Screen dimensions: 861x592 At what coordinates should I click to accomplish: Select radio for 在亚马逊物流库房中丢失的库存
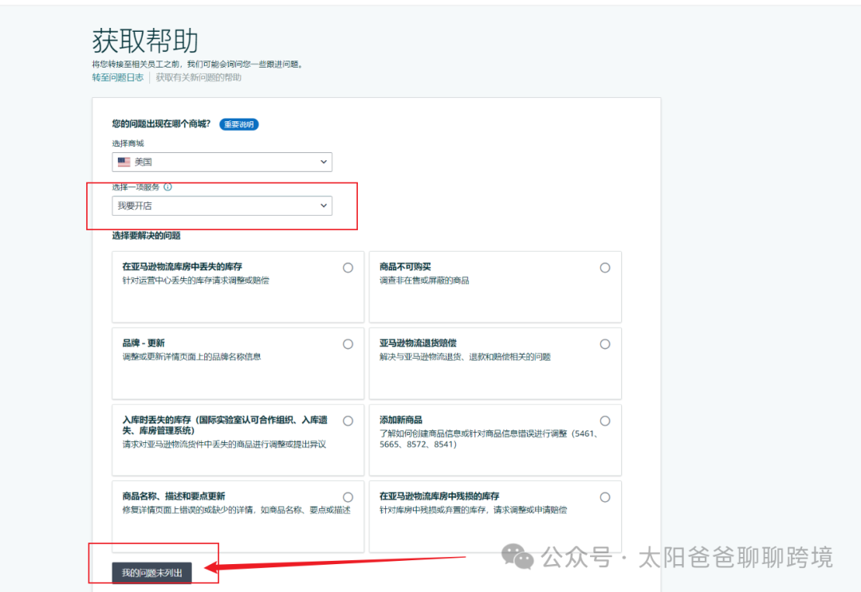[x=348, y=268]
